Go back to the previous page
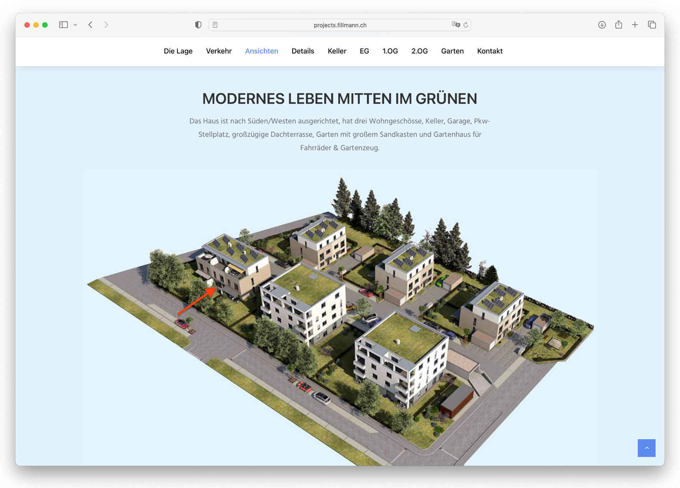This screenshot has height=488, width=680. pos(90,25)
